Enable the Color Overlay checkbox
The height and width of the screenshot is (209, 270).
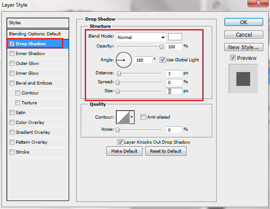click(x=12, y=122)
